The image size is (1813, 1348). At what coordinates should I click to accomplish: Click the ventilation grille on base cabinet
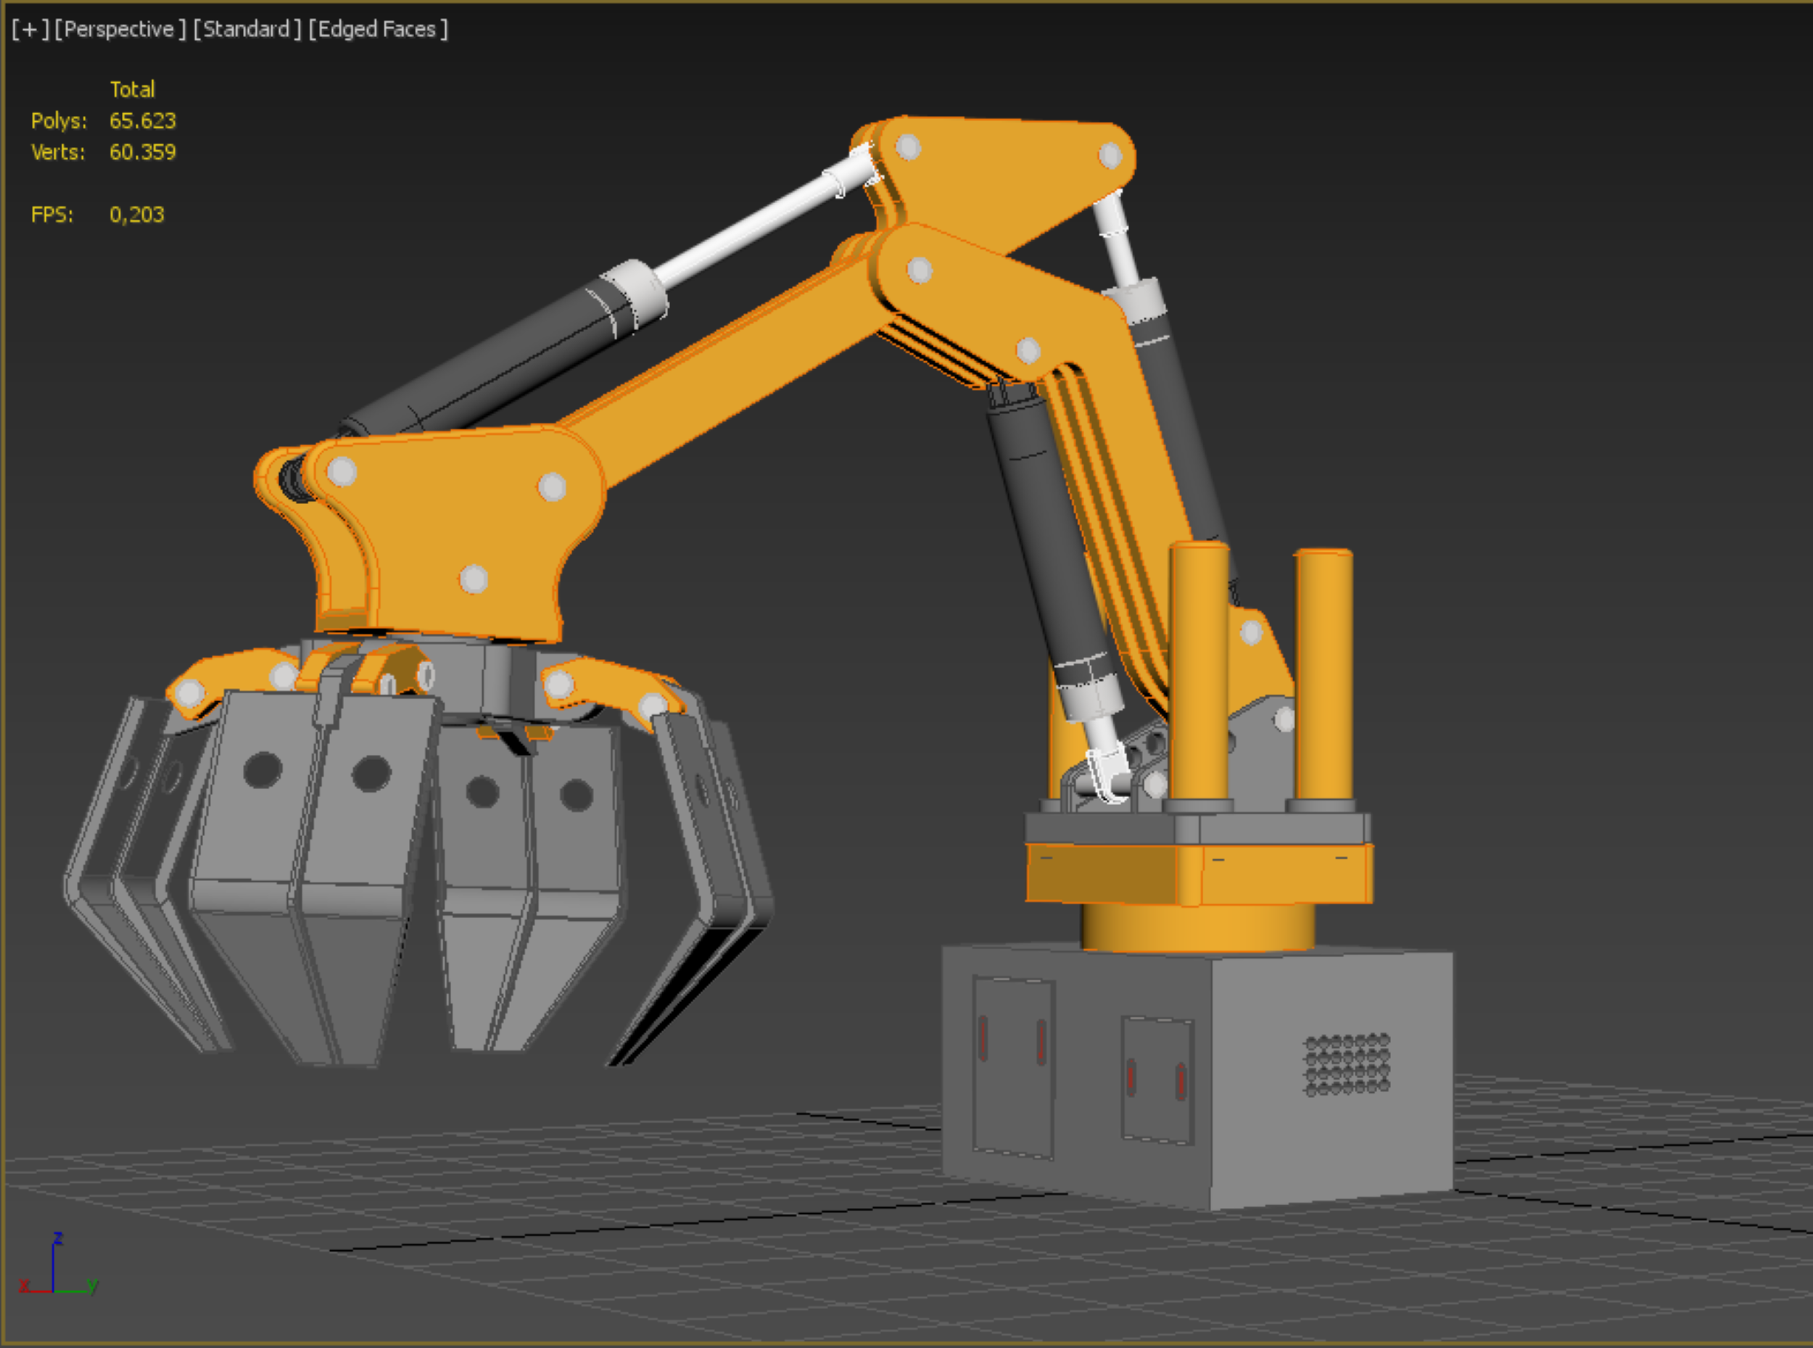(x=1347, y=1065)
